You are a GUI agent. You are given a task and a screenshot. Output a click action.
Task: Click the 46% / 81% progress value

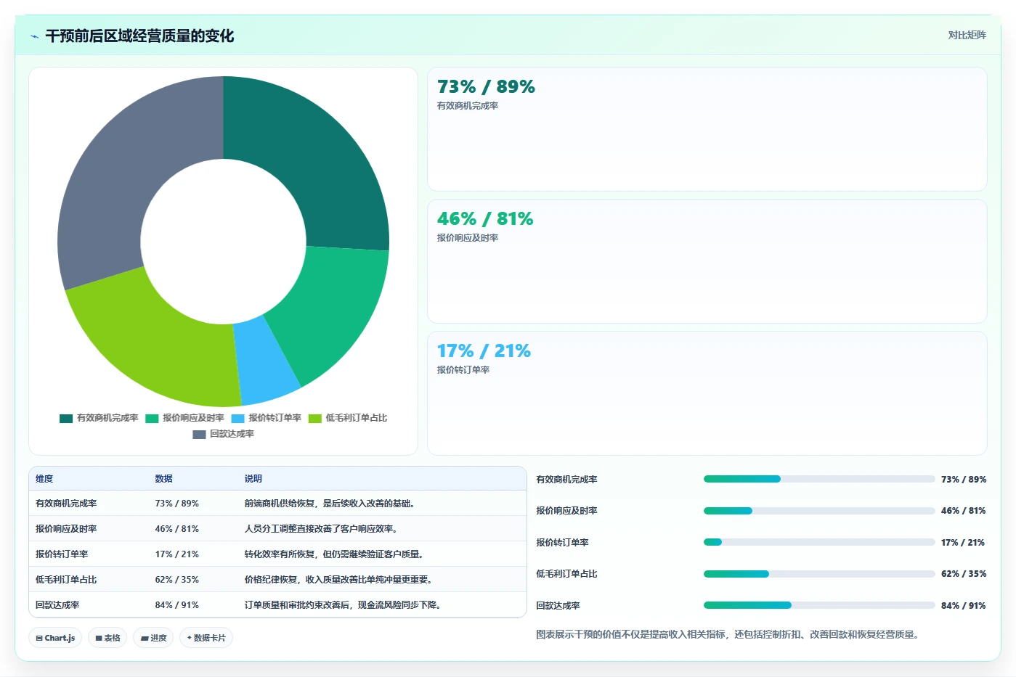[x=963, y=511]
